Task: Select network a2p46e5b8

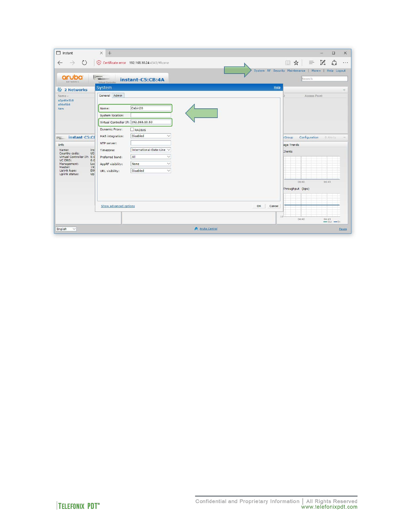Action: click(66, 100)
